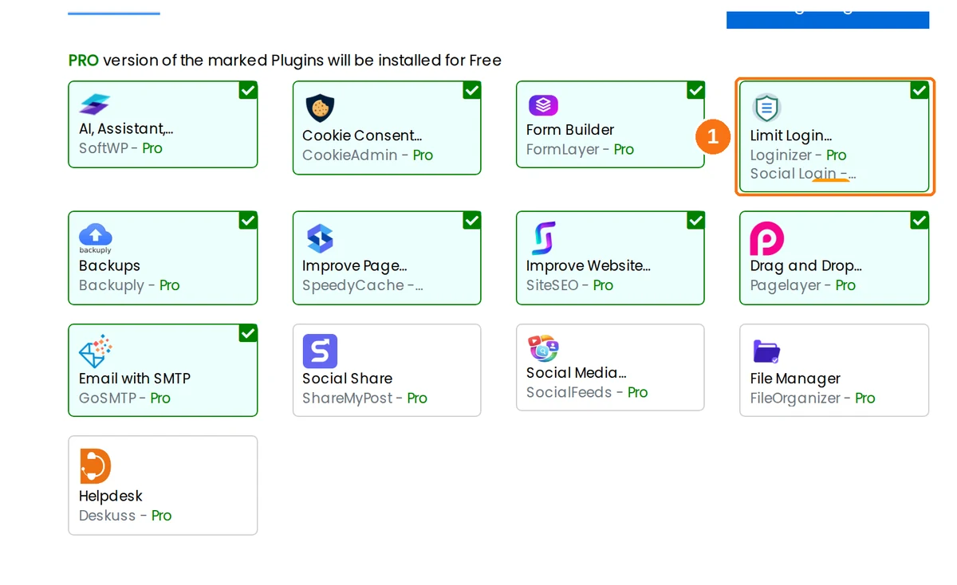Click the 'Email with SMTP' title text
Screen dimensions: 957x585
tap(135, 379)
